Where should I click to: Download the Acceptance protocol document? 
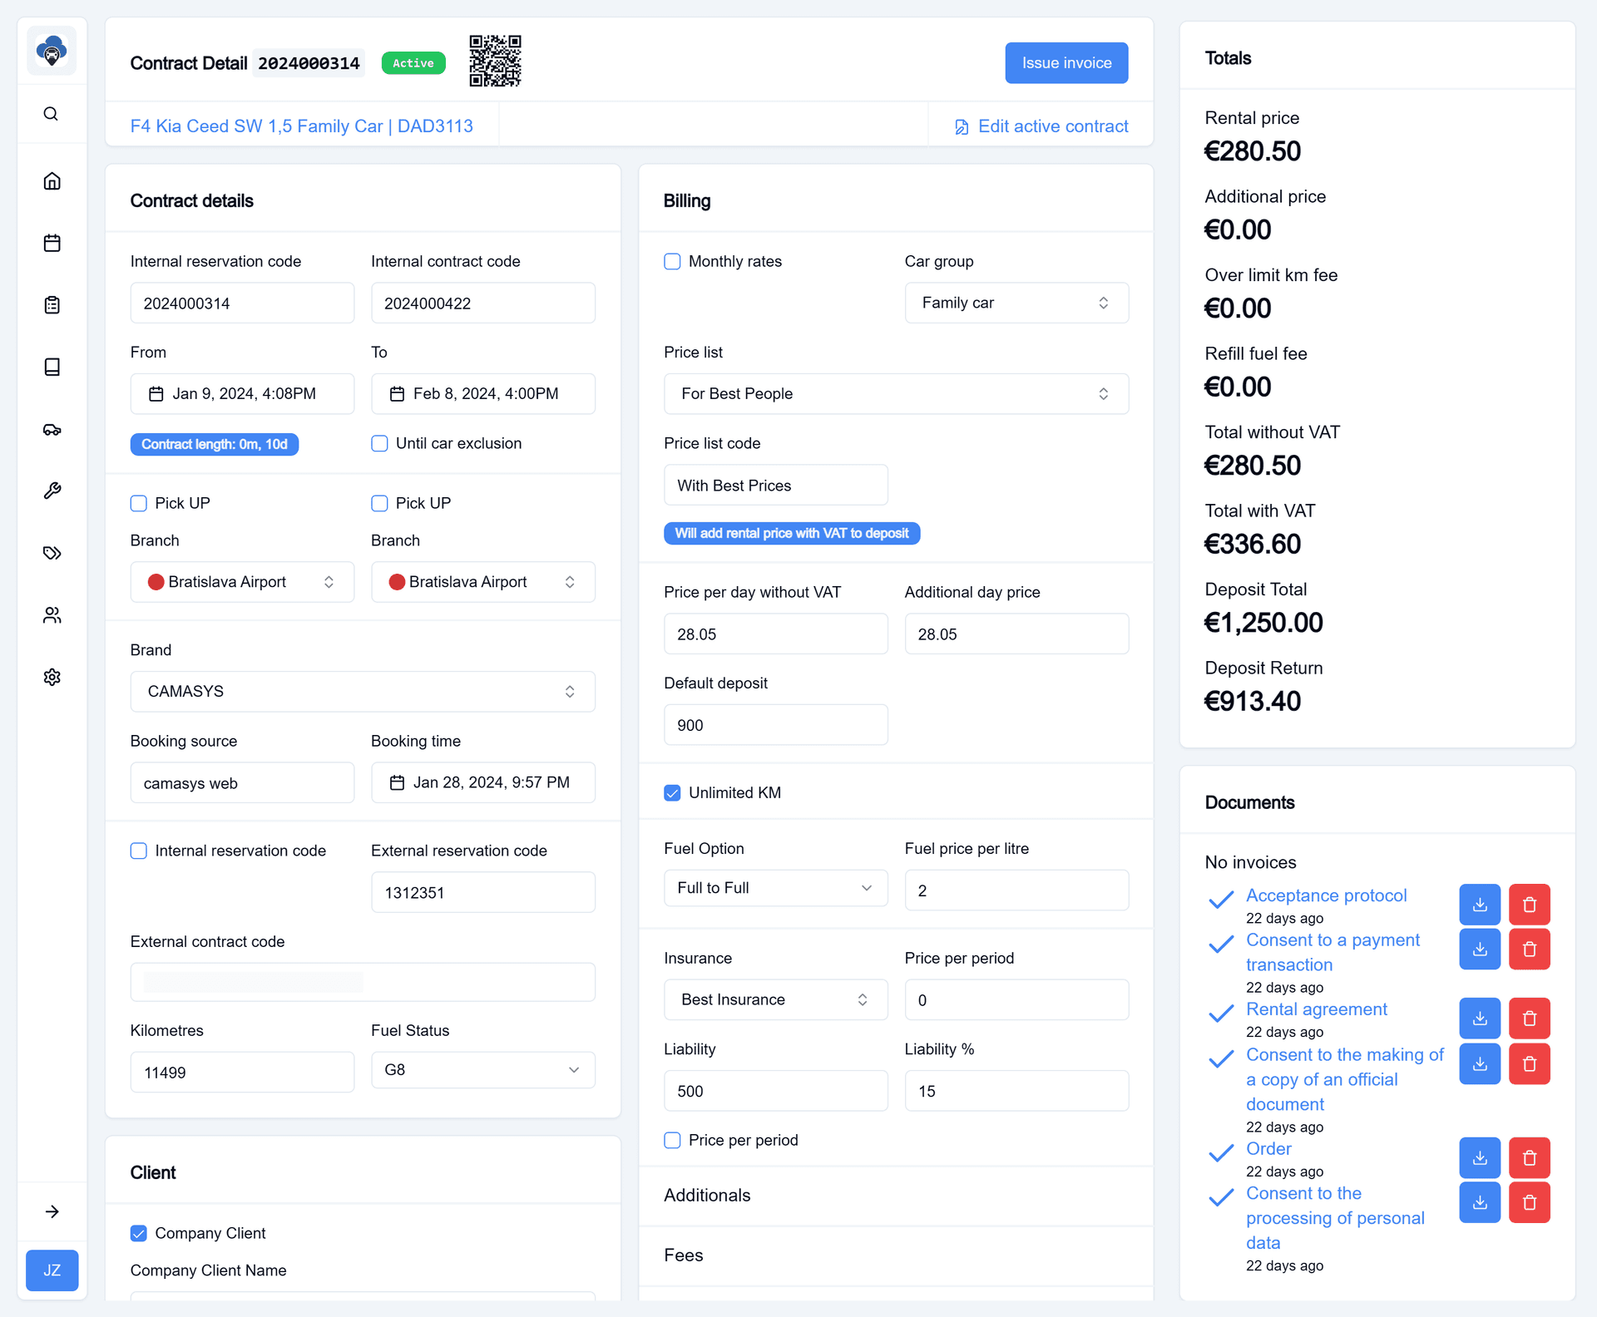pyautogui.click(x=1480, y=905)
